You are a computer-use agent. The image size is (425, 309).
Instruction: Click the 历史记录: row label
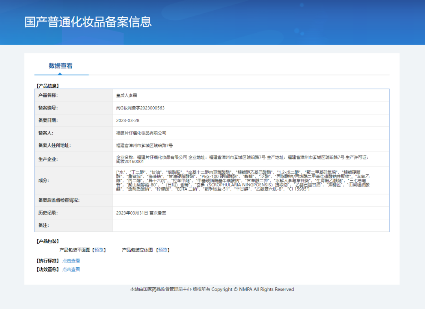[x=48, y=213]
